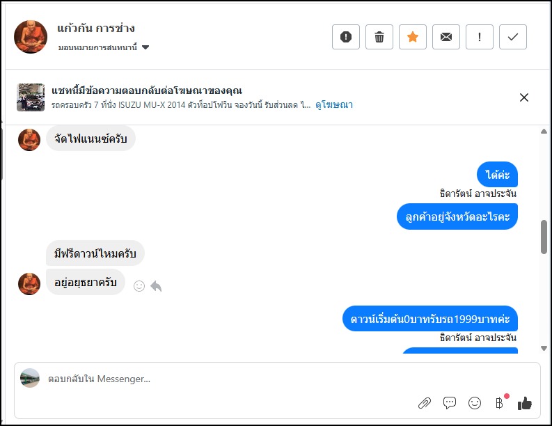Screen dimensions: 552x426
Task: Dismiss the ad reply banner
Action: [x=524, y=97]
